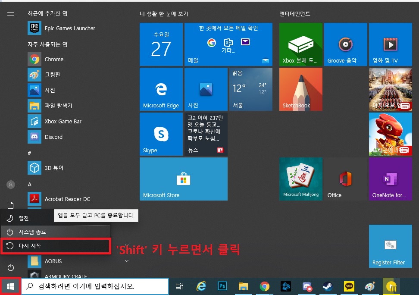
Task: Open the Groove 음악 tile
Action: tap(346, 44)
